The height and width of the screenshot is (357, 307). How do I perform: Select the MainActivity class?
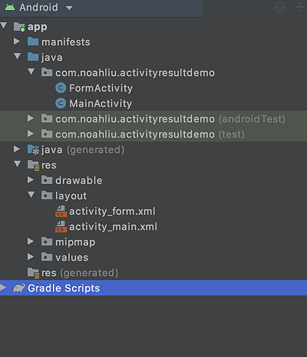[x=101, y=104]
